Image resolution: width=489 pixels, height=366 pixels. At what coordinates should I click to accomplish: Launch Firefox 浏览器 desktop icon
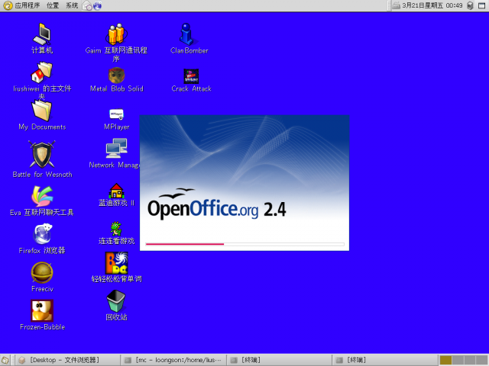tap(42, 234)
